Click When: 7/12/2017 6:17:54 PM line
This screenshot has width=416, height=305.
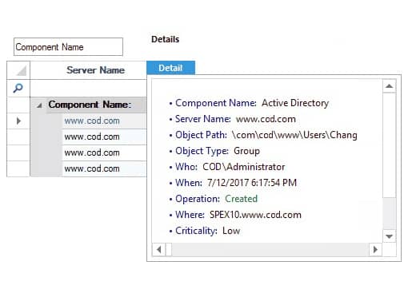point(233,183)
